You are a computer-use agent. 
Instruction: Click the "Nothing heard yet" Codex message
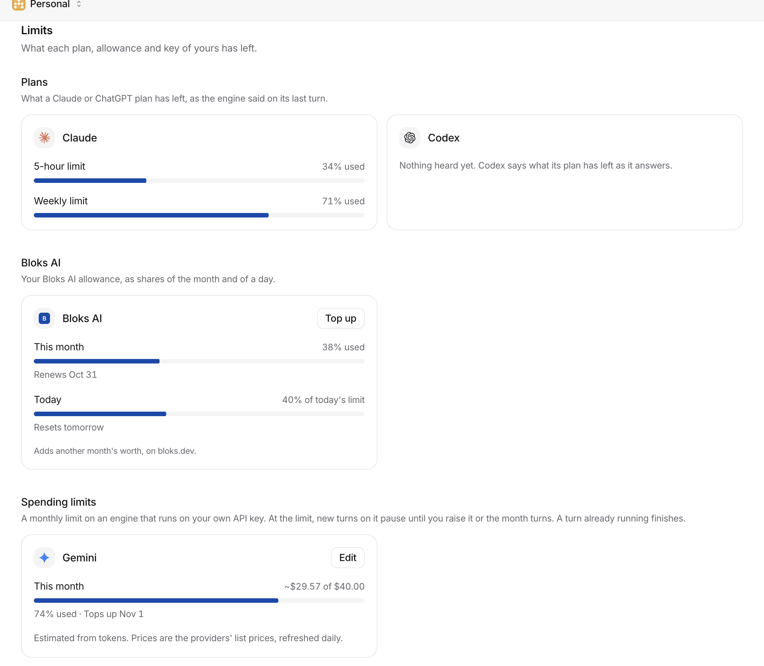point(536,166)
